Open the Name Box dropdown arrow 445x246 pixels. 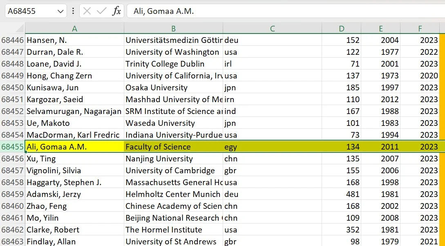point(60,11)
